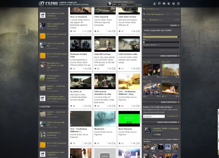This screenshot has height=158, width=219.
Task: Open the friends icon with notification badge
Action: [x=169, y=4]
